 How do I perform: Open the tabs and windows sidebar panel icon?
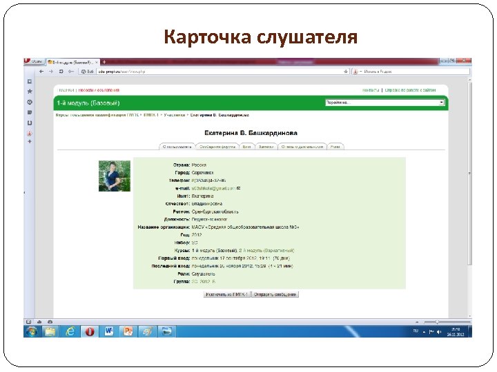click(x=30, y=81)
